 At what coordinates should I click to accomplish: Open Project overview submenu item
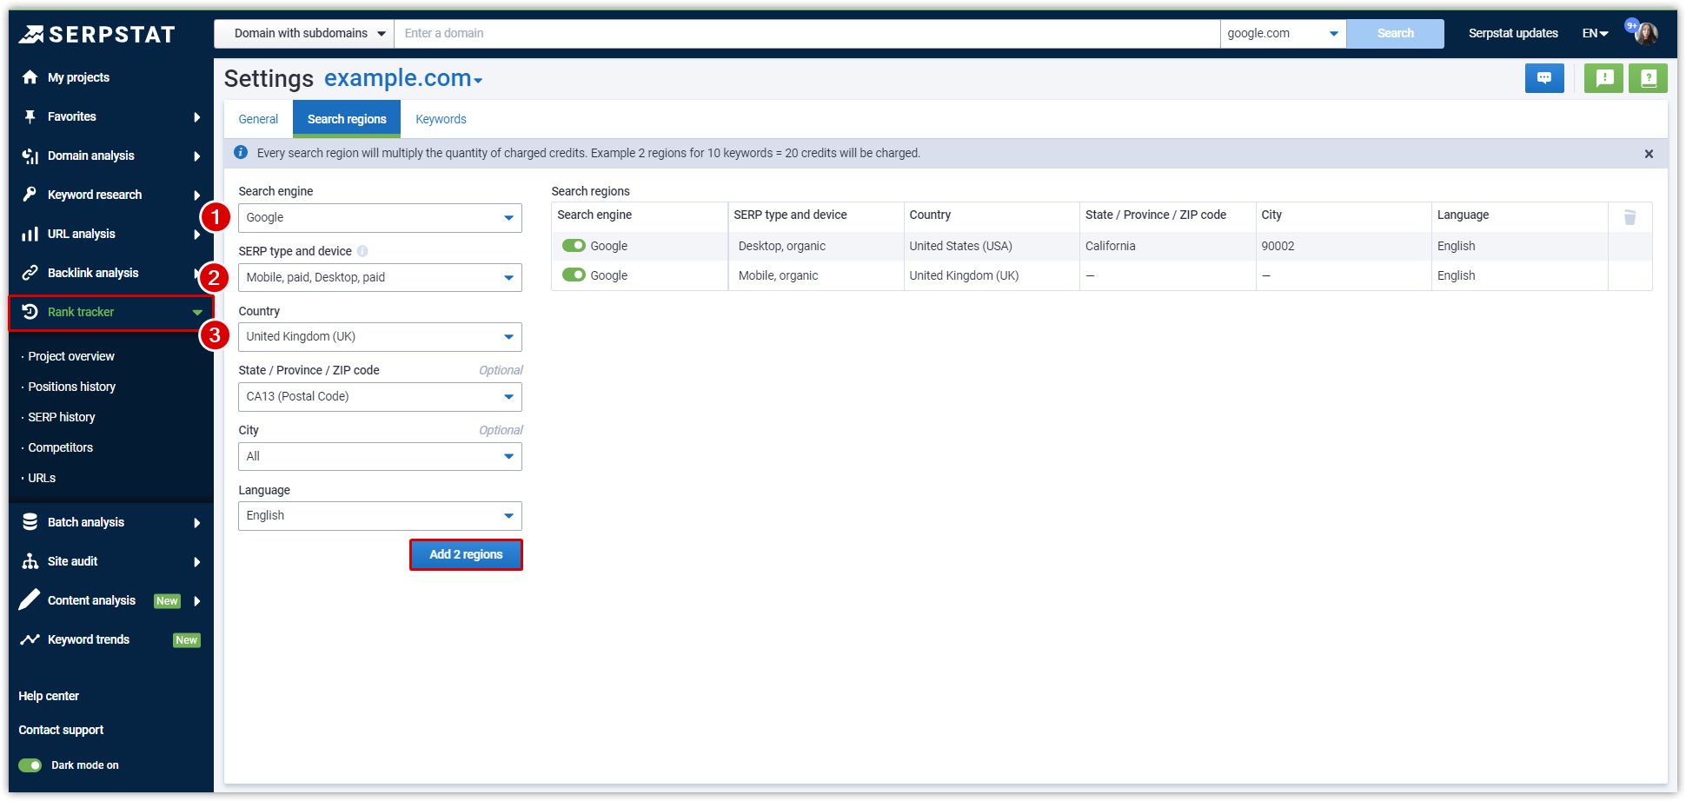(71, 356)
